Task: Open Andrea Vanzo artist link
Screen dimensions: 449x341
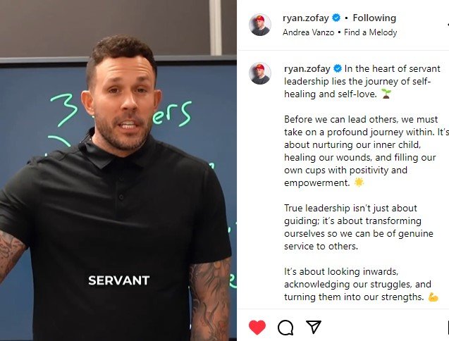Action: 309,32
